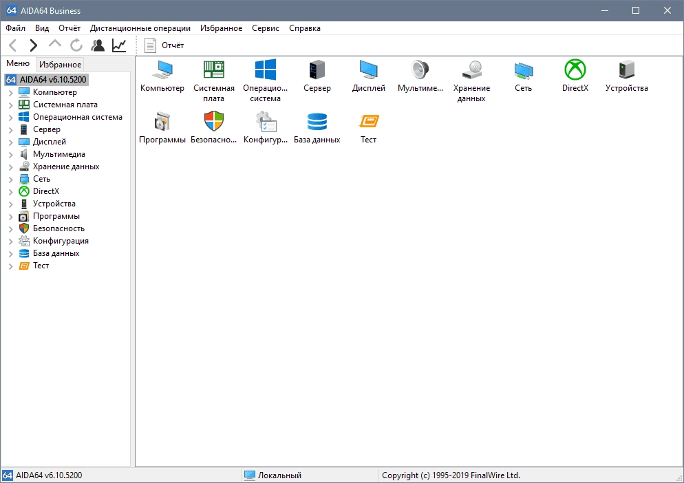
Task: Open the Сервис menu
Action: (265, 28)
